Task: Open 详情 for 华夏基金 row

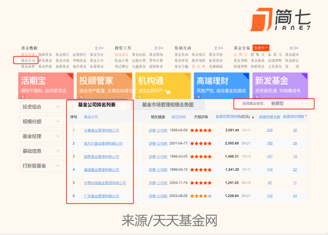Action: coord(152,130)
